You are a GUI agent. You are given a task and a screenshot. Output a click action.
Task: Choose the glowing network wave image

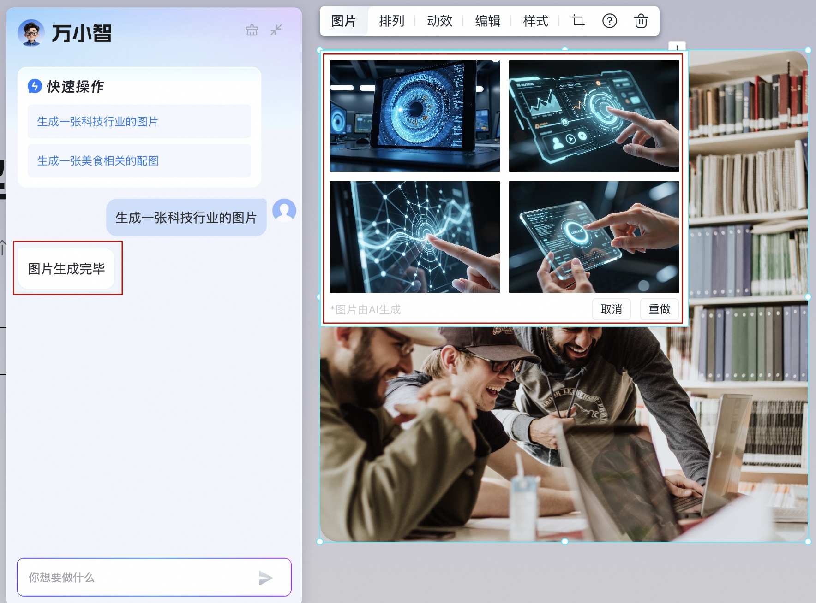coord(415,237)
